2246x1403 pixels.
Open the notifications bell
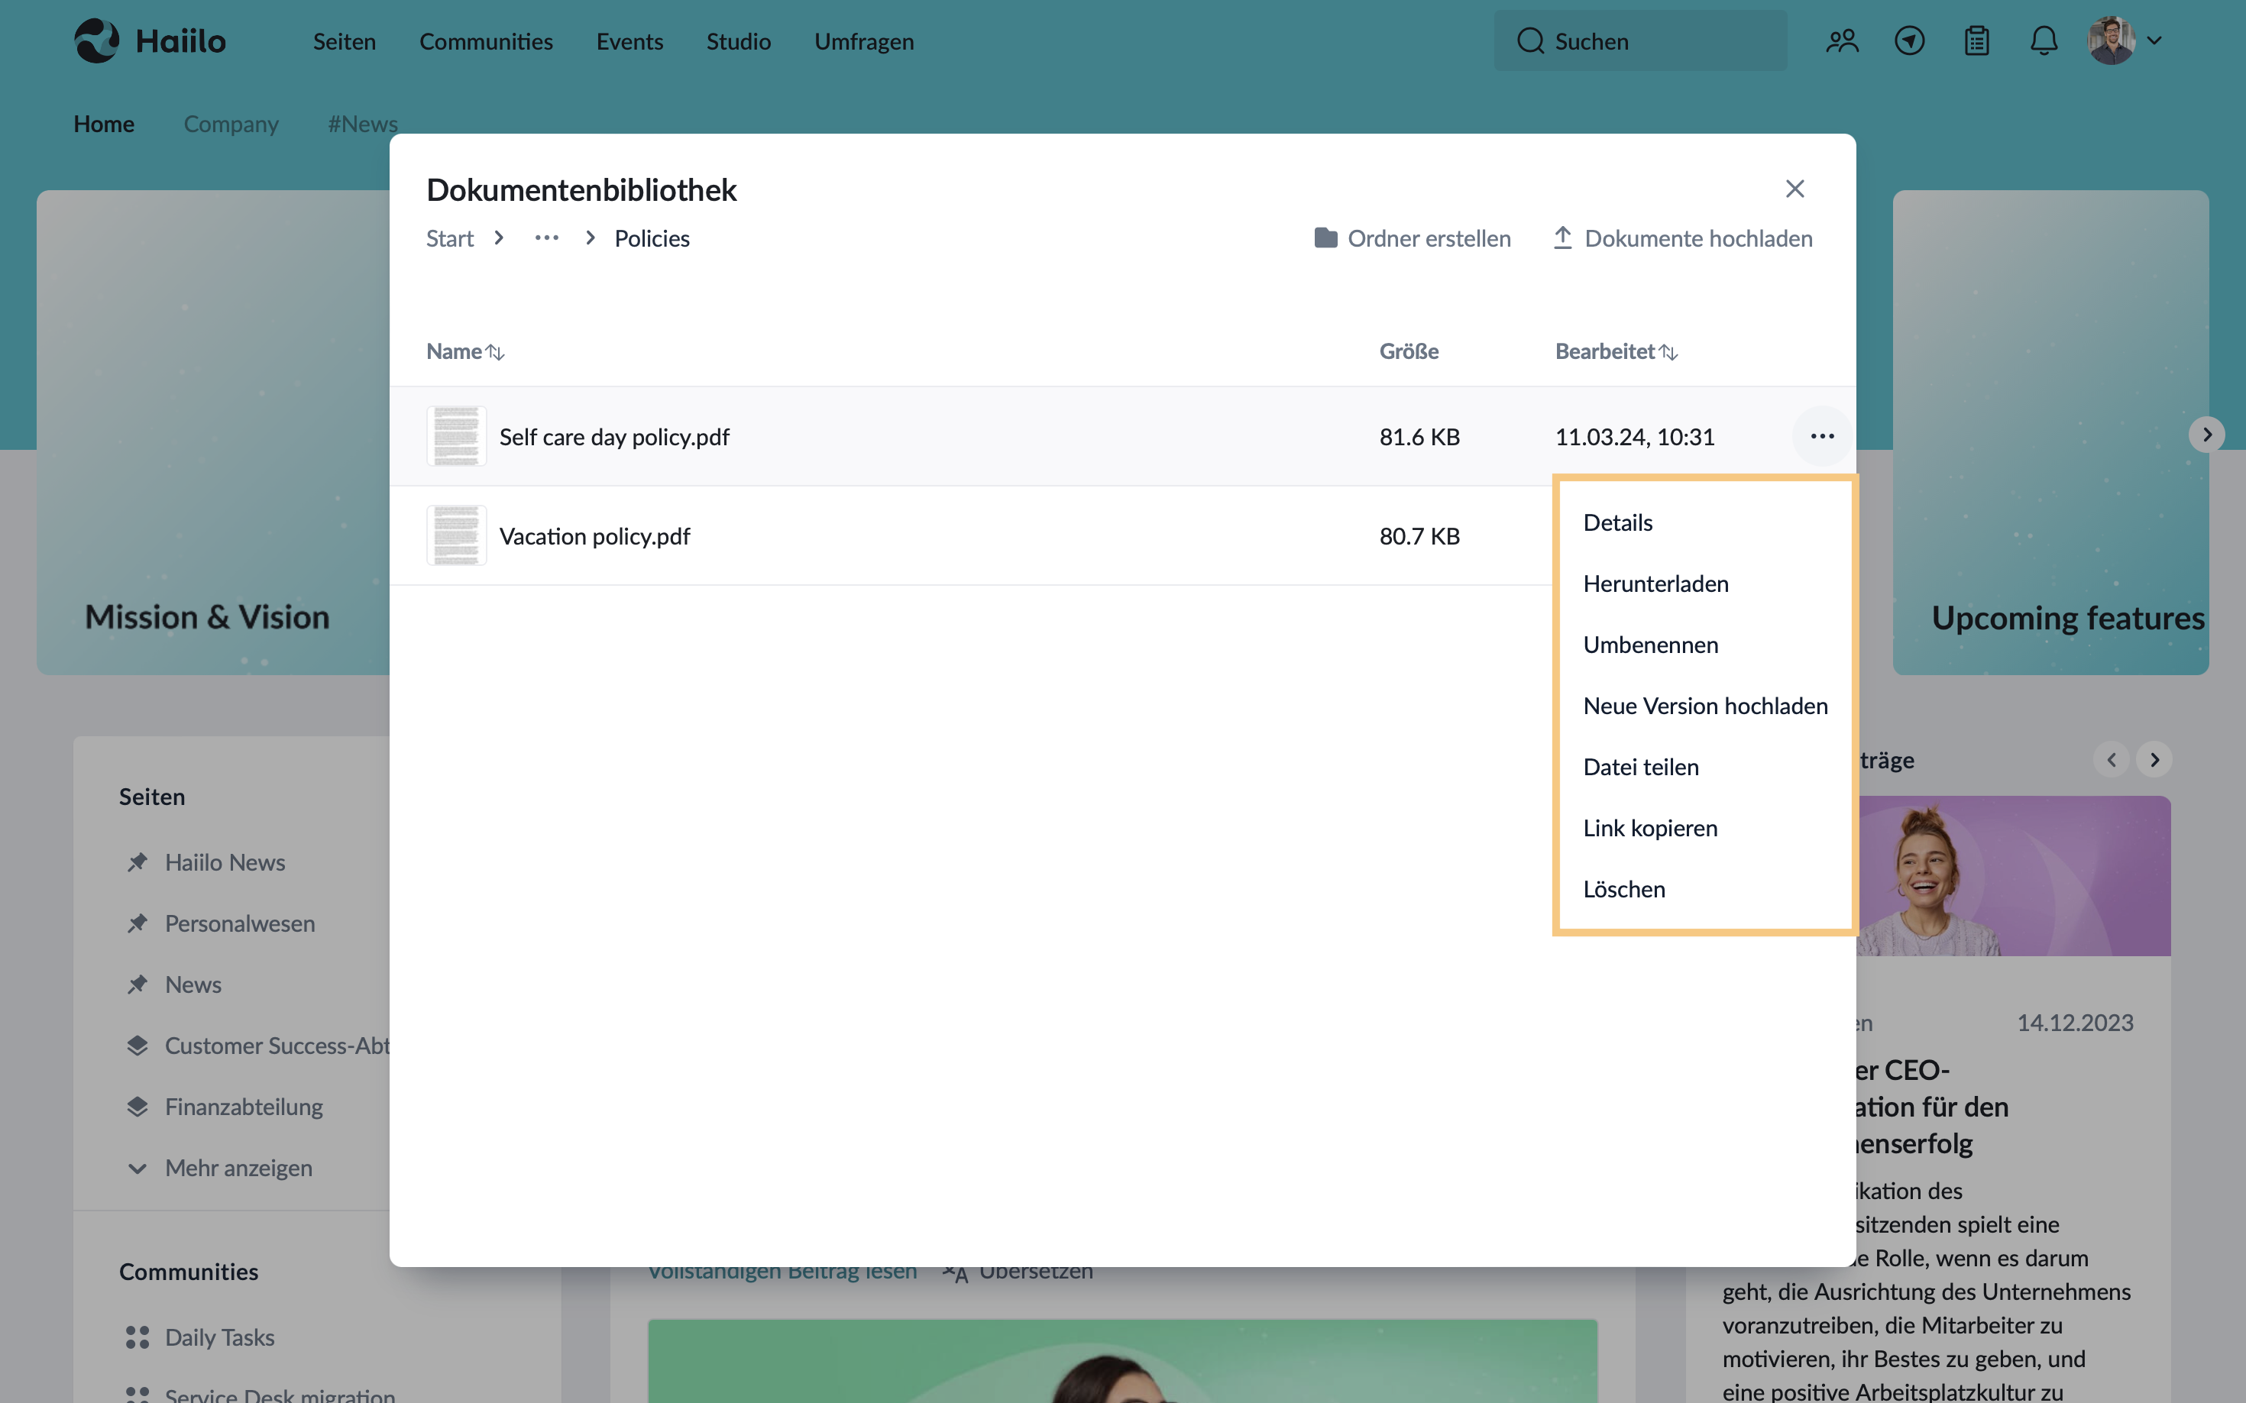pos(2044,40)
